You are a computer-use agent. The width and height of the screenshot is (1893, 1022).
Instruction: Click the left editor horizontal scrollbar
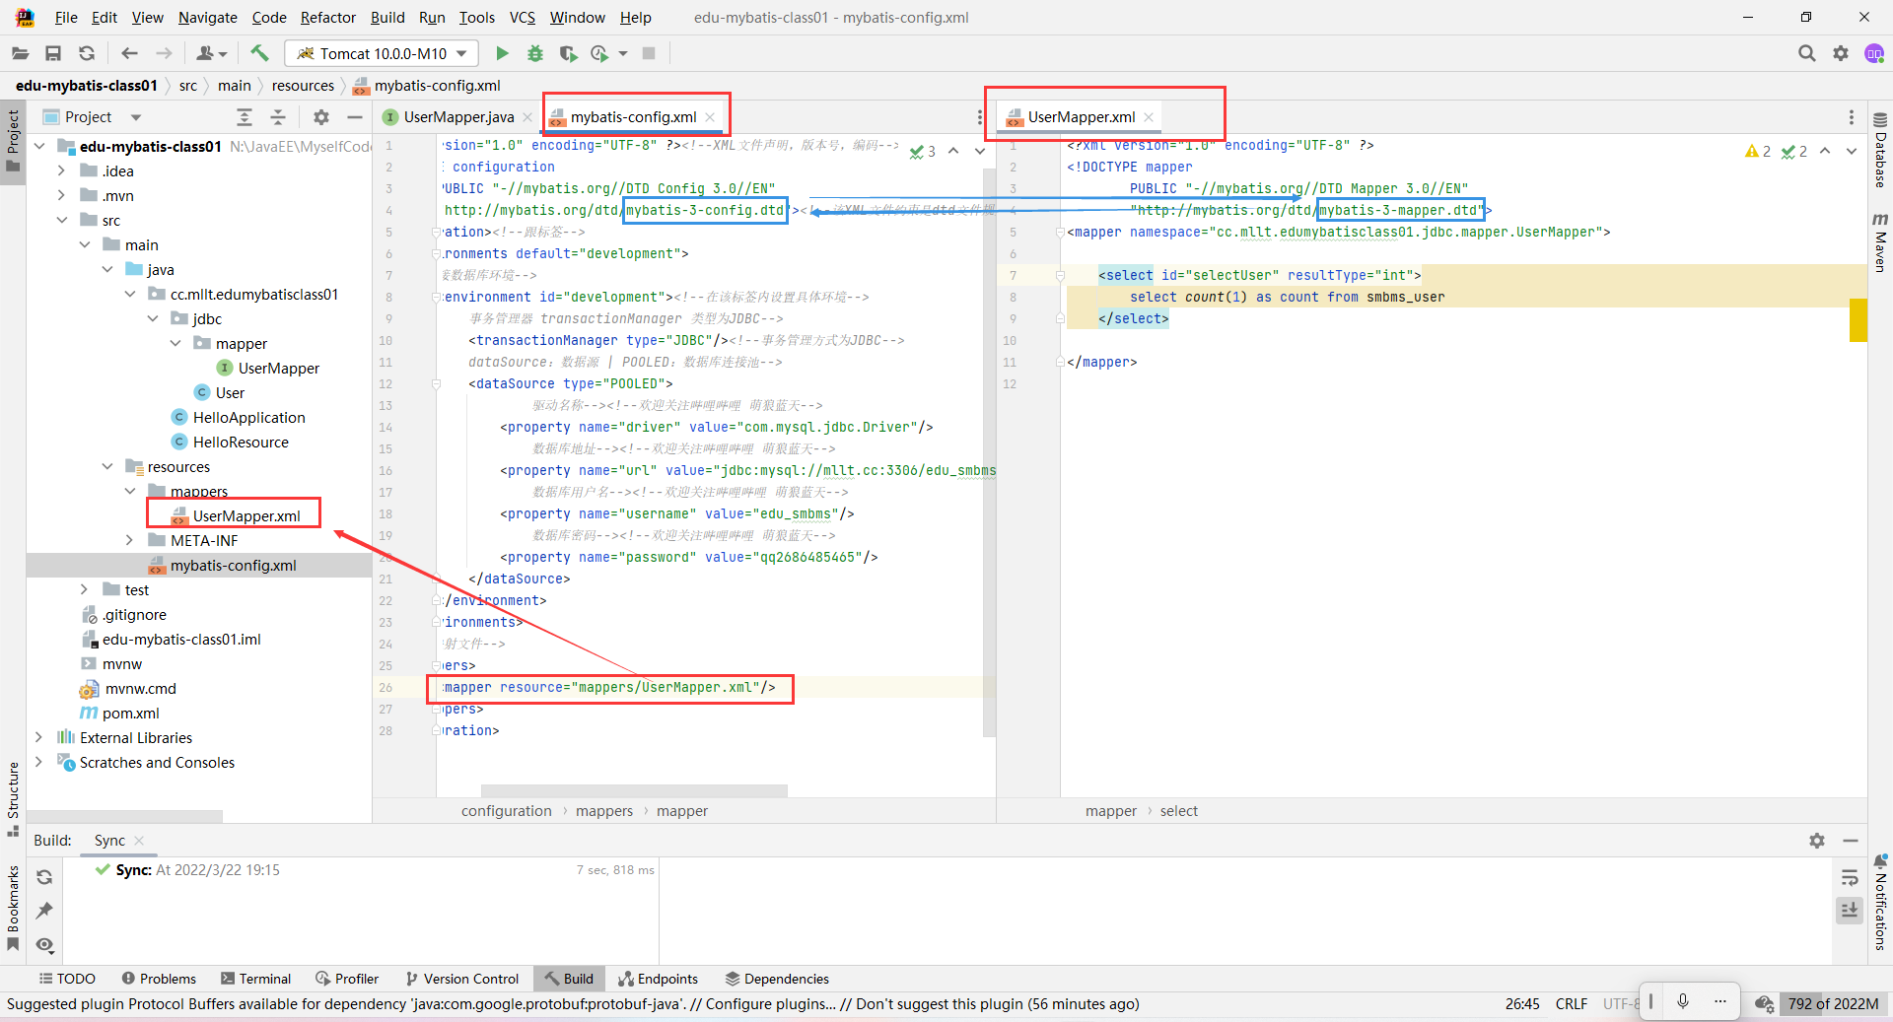click(634, 790)
